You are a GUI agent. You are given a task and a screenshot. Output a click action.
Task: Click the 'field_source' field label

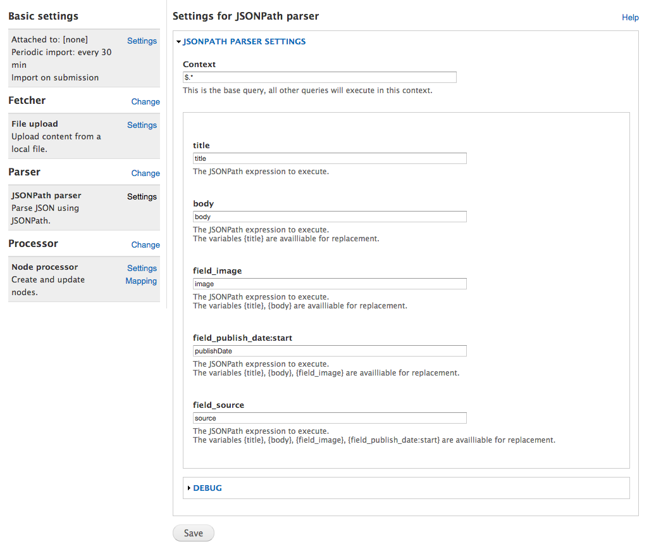[218, 405]
